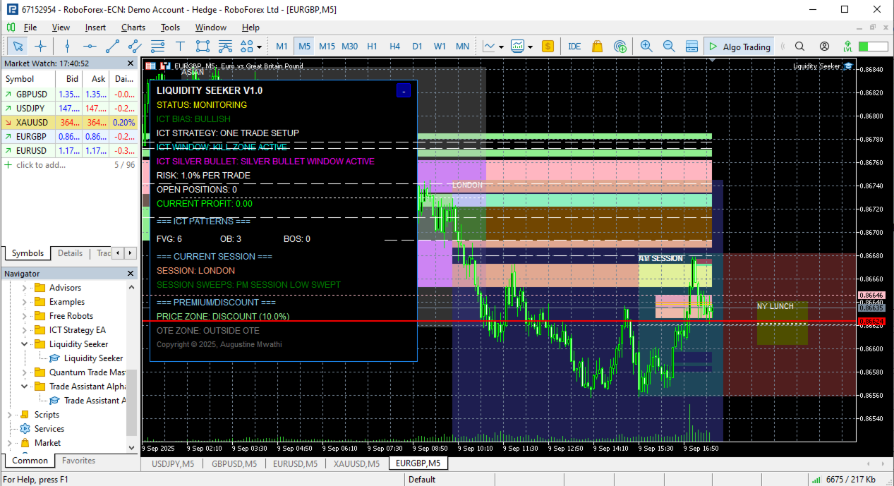Viewport: 894px width, 486px height.
Task: Draw a horizontal line on chart
Action: pyautogui.click(x=90, y=47)
